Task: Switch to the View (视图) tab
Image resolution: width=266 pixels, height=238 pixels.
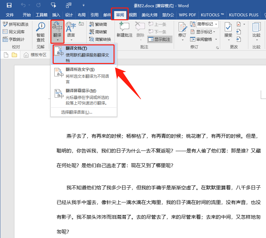Action: pos(133,15)
